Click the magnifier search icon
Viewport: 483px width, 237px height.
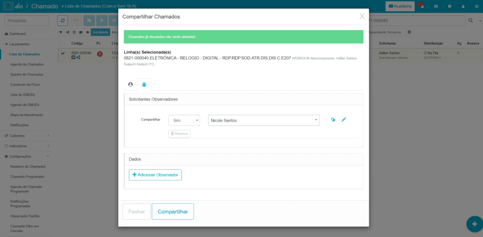pyautogui.click(x=471, y=20)
